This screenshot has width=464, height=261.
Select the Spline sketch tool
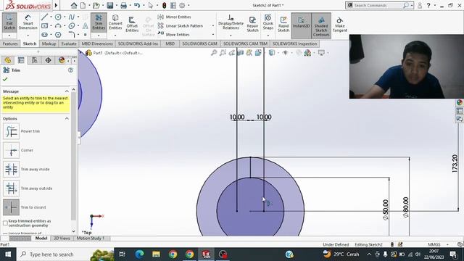72,17
